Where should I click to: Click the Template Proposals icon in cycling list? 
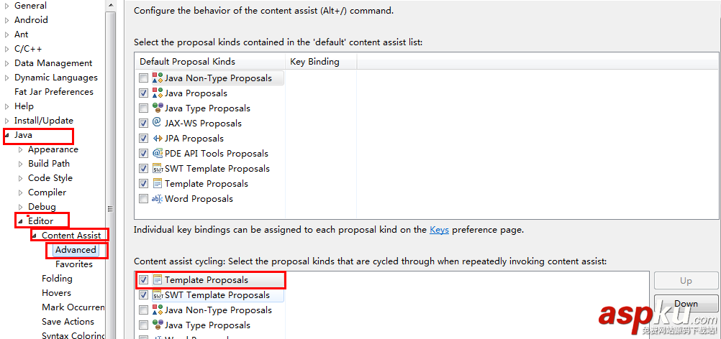(x=158, y=280)
